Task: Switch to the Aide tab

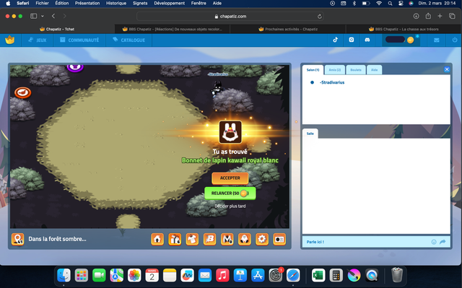Action: [x=374, y=70]
